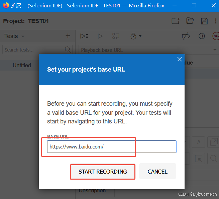Click the step over command icon
Image resolution: width=219 pixels, height=199 pixels.
(116, 36)
